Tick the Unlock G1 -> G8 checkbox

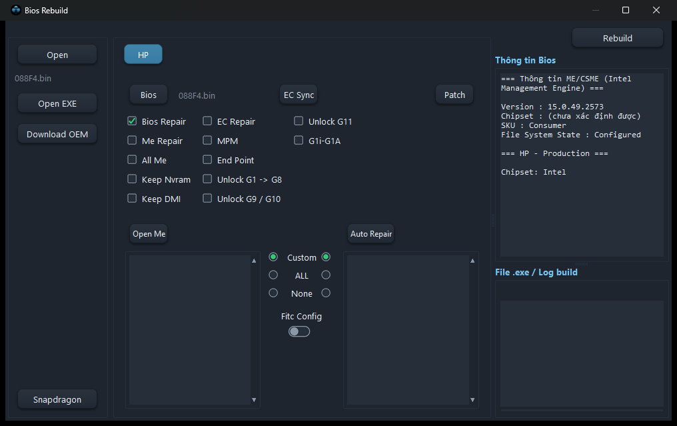coord(207,179)
